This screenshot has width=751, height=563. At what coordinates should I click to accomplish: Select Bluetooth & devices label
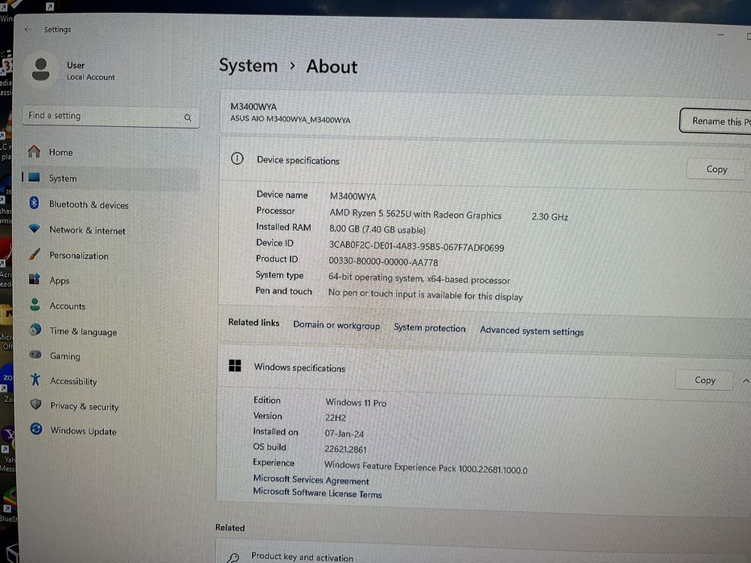[x=89, y=204]
